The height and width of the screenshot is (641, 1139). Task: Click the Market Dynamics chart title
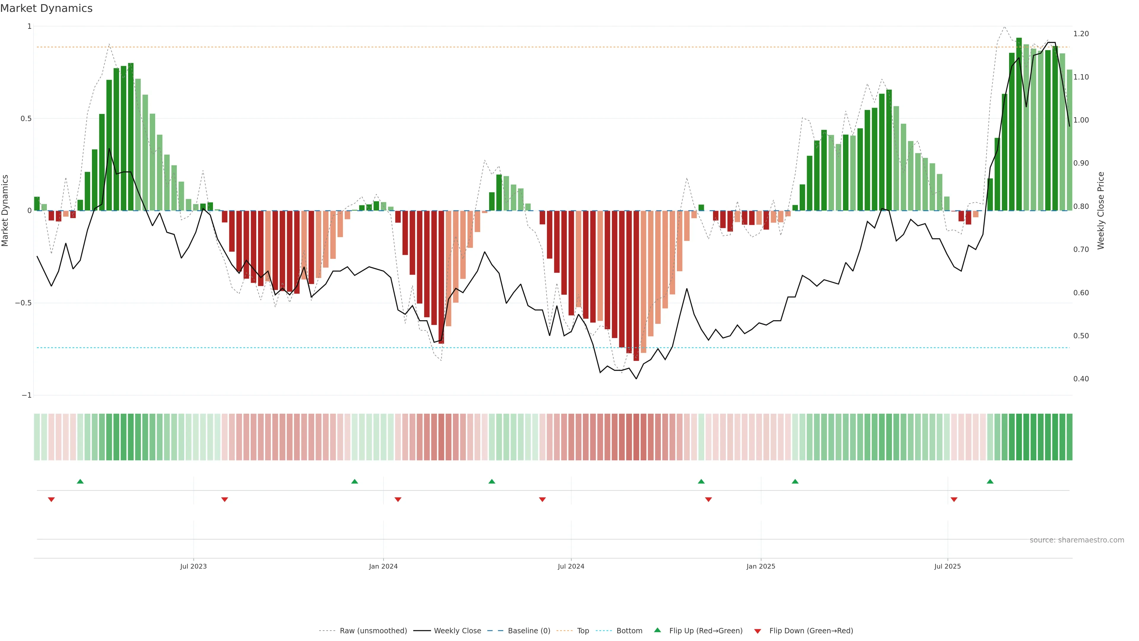pyautogui.click(x=47, y=8)
